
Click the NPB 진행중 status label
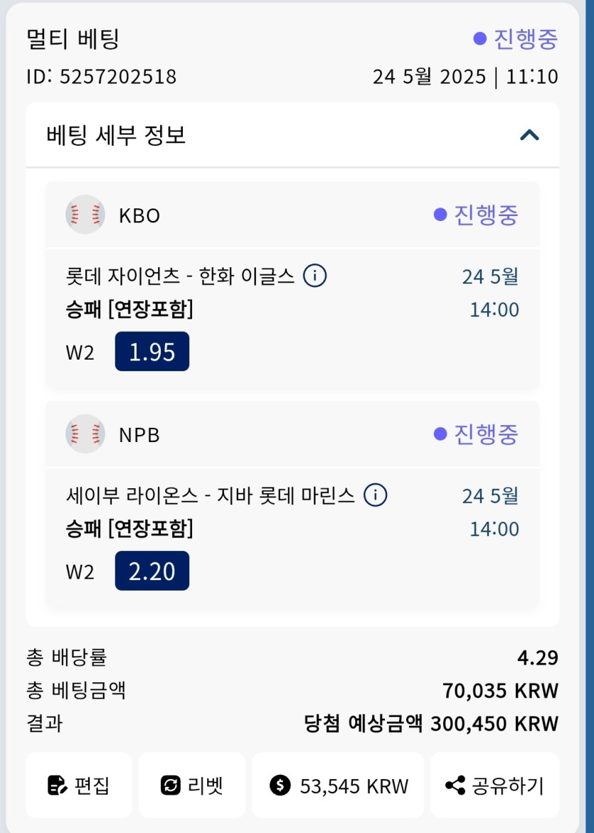point(476,434)
